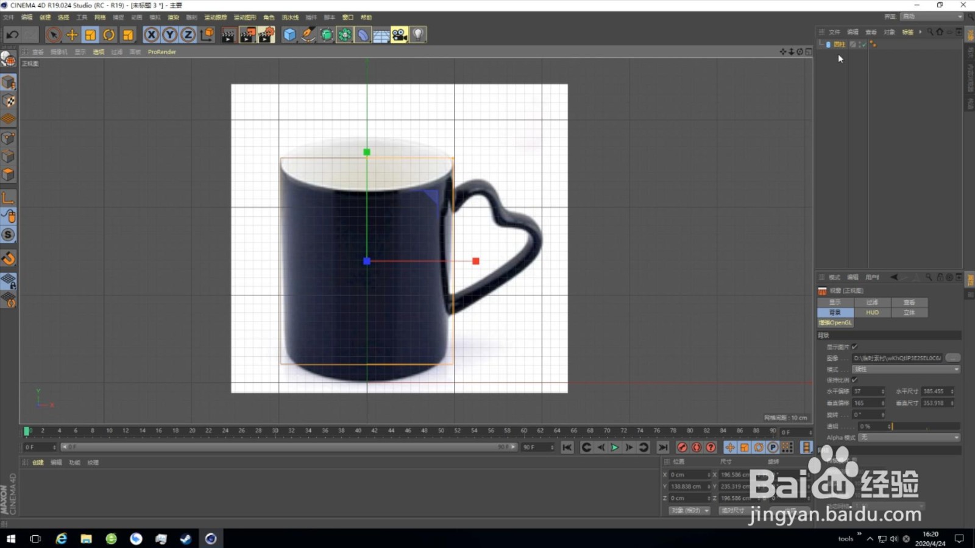975x548 pixels.
Task: Select the Rotate tool in the toolbar
Action: (x=108, y=35)
